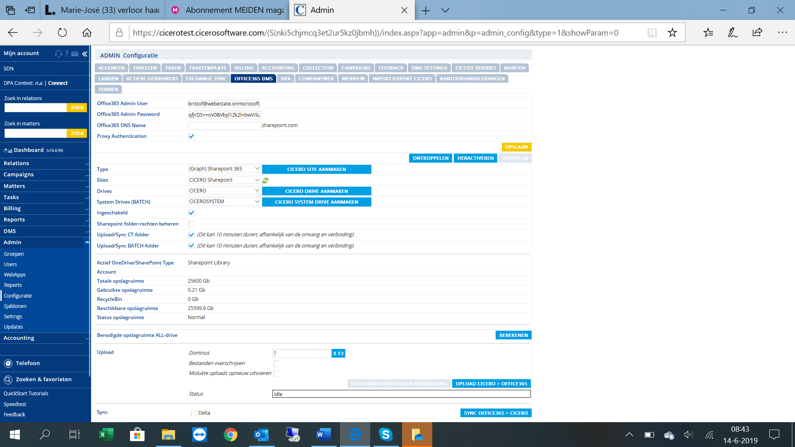
Task: Open the Telefoon sidebar icon
Action: point(8,363)
